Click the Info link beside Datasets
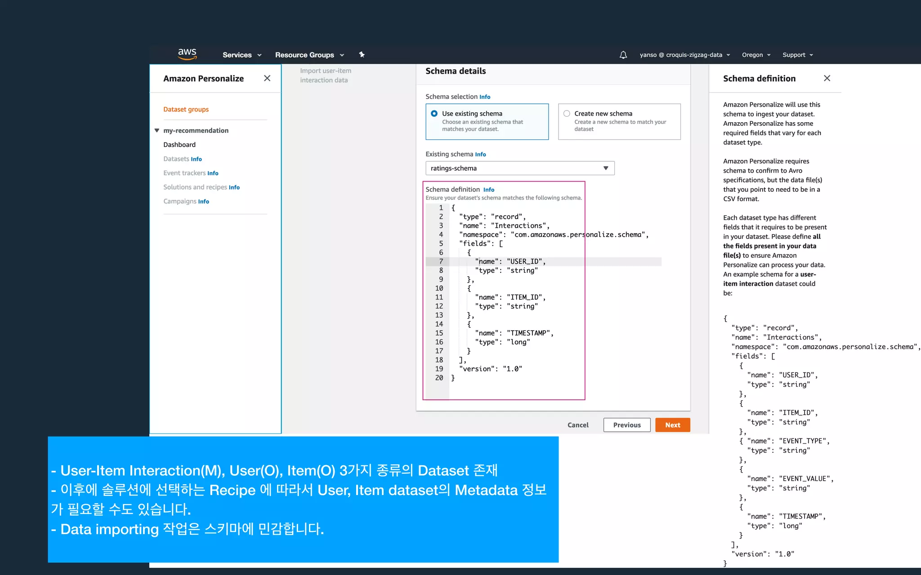921x575 pixels. click(196, 159)
